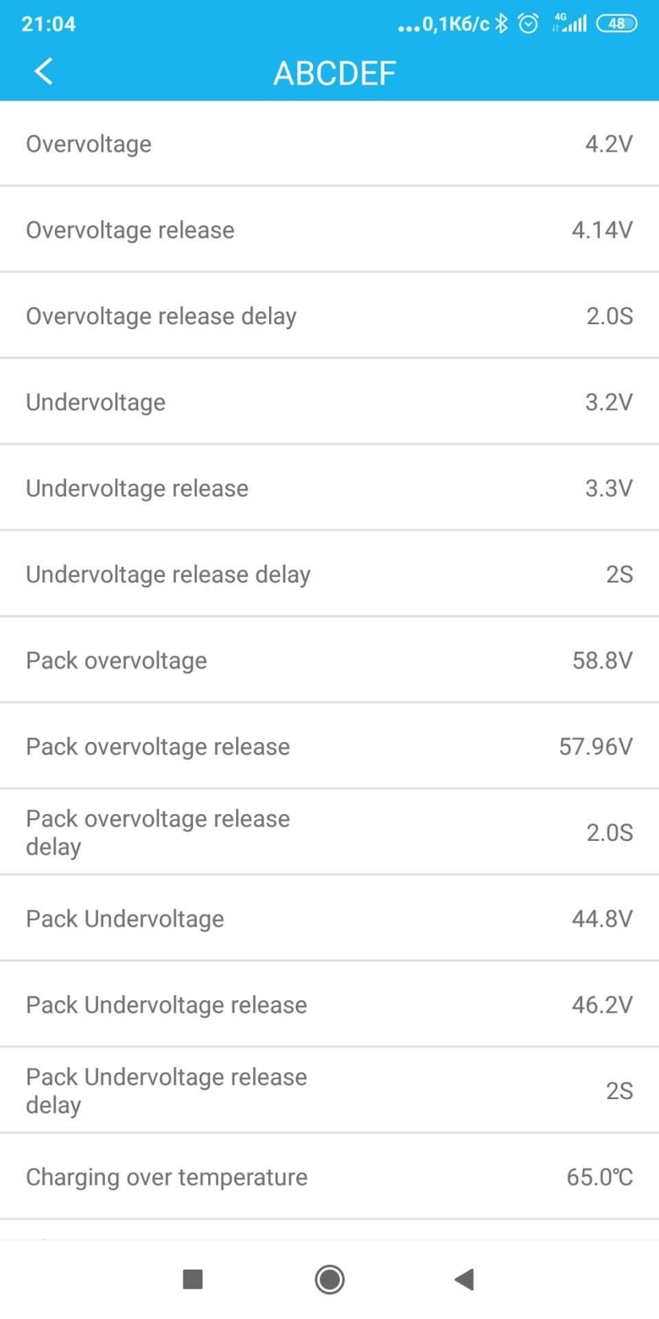The width and height of the screenshot is (659, 1319).
Task: Tap the Undervoltage release row
Action: click(329, 488)
